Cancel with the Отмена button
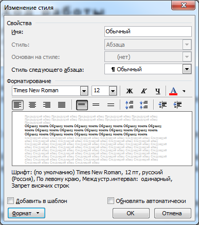Image resolution: width=199 pixels, height=225 pixels. (173, 213)
